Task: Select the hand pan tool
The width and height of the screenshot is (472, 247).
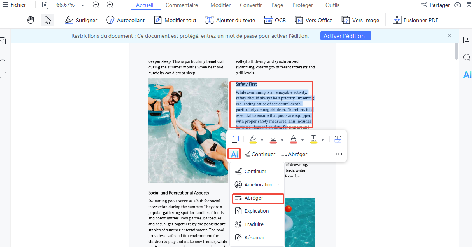Action: tap(31, 20)
